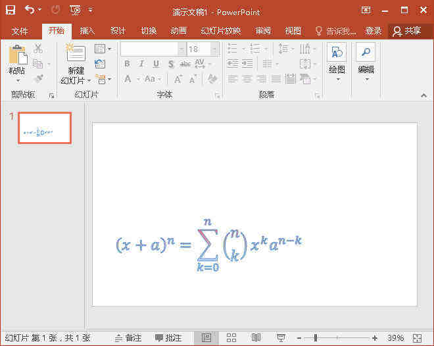Screen dimensions: 434x346
Task: Toggle Justify paragraph alignment
Action: [276, 79]
